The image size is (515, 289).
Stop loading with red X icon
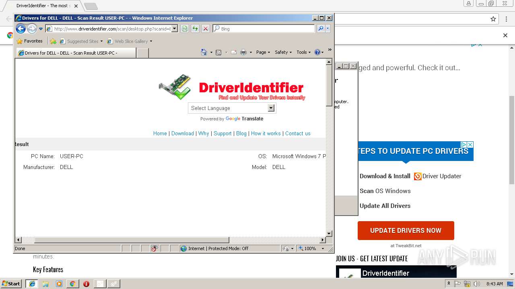206,28
